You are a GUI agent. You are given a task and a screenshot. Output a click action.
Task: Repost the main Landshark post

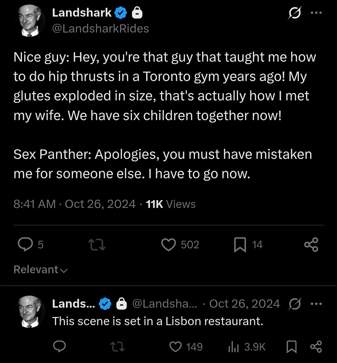[x=97, y=245]
